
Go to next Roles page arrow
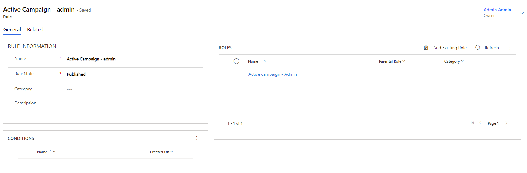(506, 123)
